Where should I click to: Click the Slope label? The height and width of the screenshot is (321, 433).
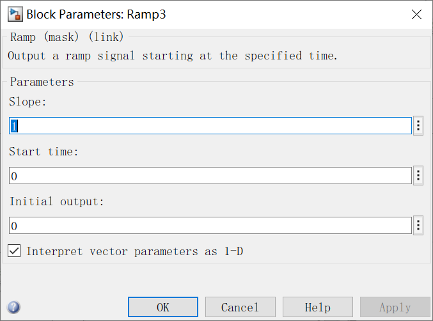coord(29,102)
